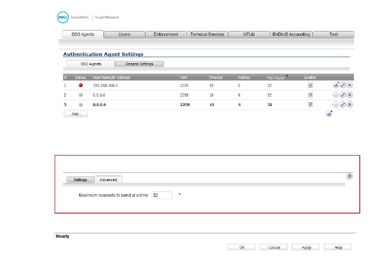Click the bold 0.0.0.0 address in row 3
The image size is (380, 260).
tap(99, 105)
